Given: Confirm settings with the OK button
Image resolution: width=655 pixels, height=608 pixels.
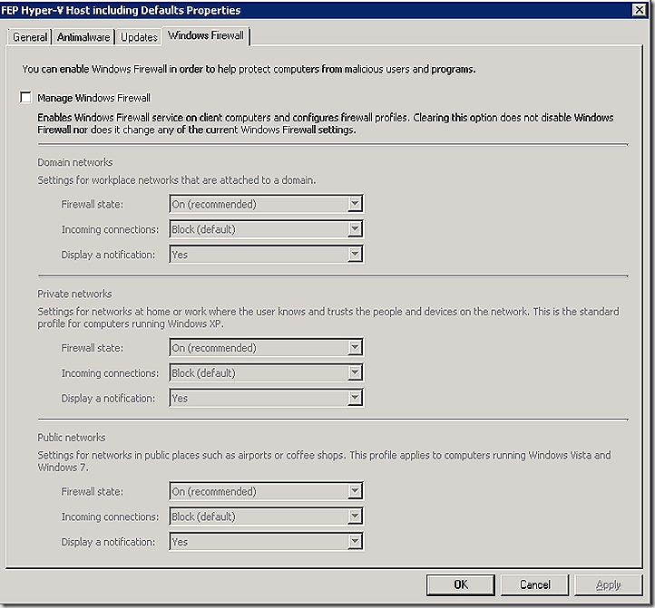Looking at the screenshot, I should (460, 584).
